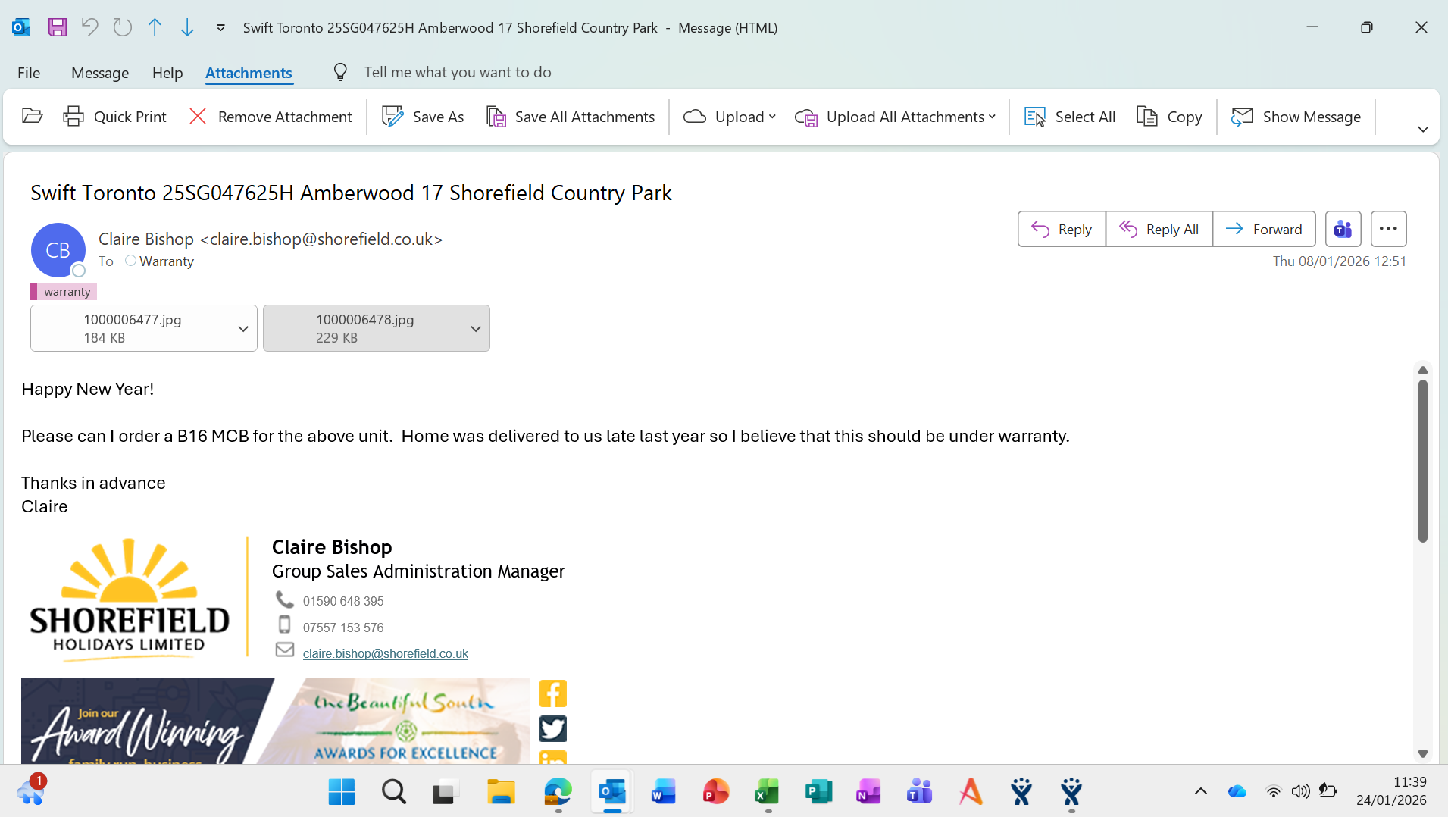Click the Task View taskbar icon

446,792
